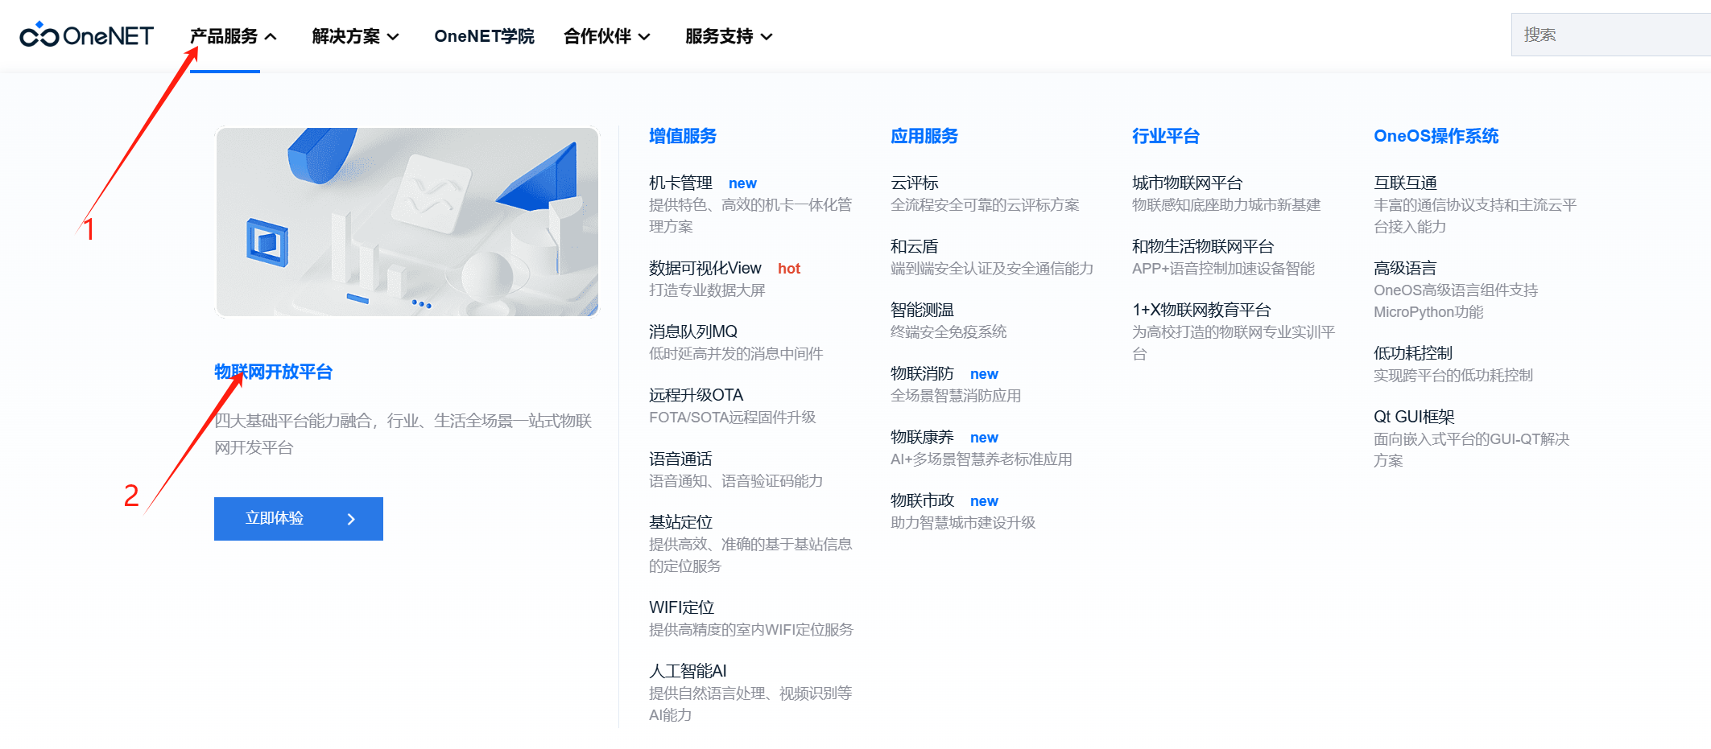1711x749 pixels.
Task: Collapse the 产品服务 menu chevron
Action: click(x=271, y=36)
